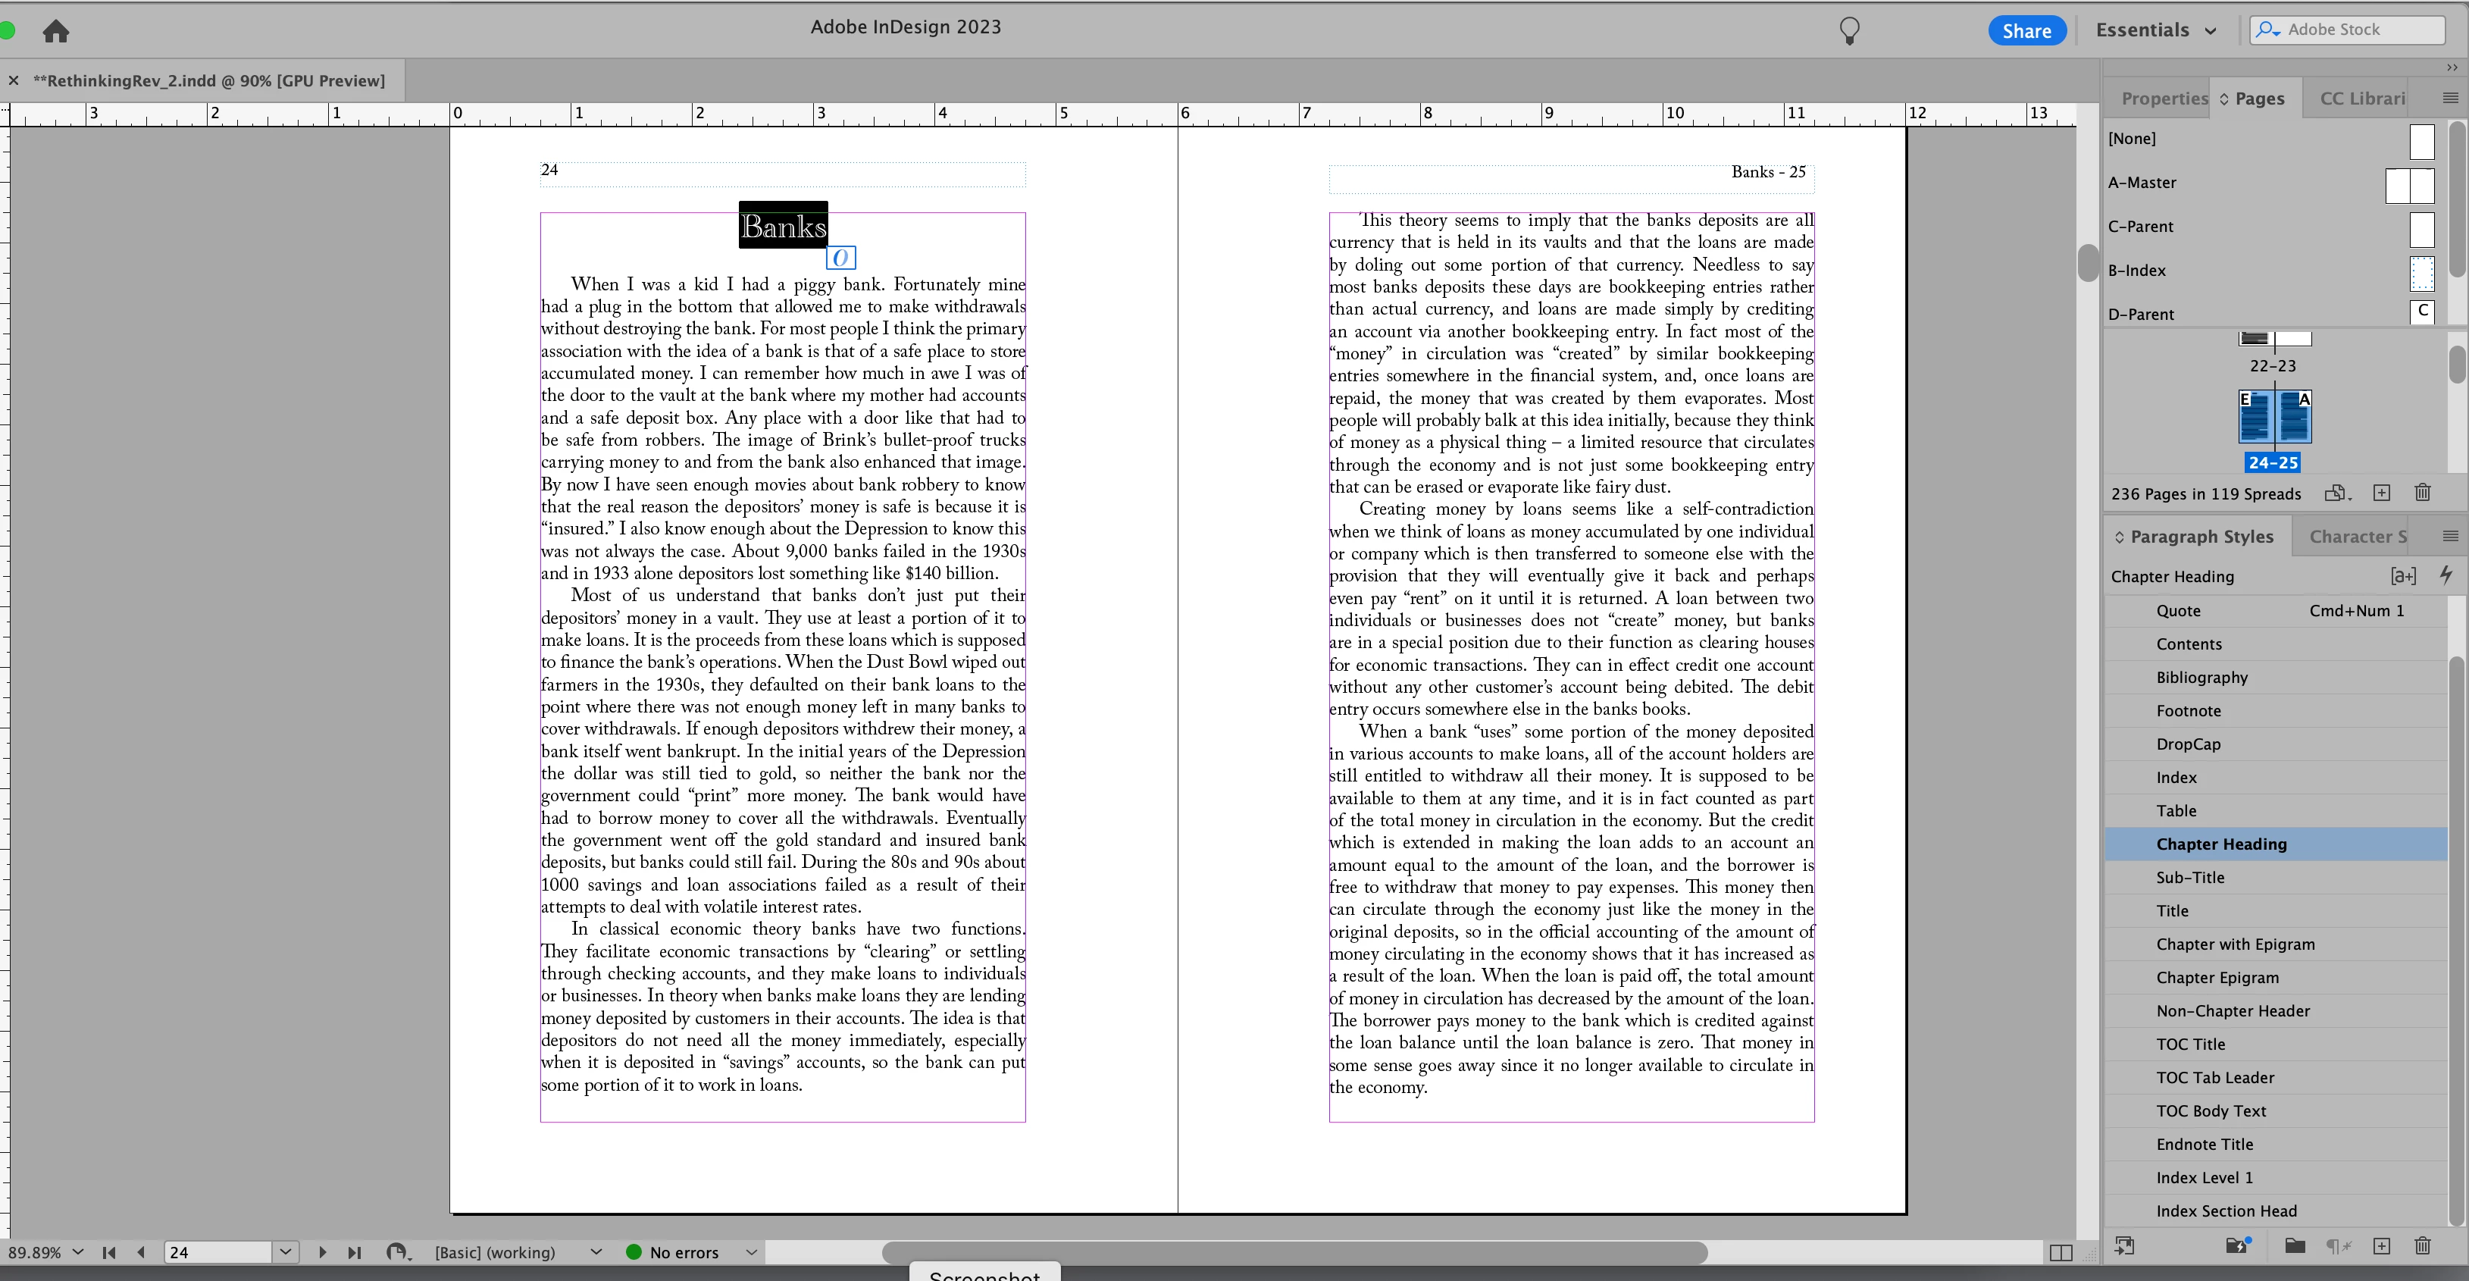
Task: Go to the last page arrow
Action: coord(355,1252)
